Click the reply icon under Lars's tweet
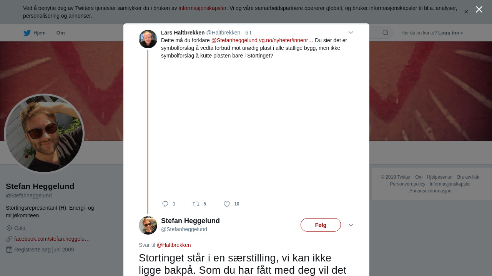Viewport: 492px width, 276px height. tap(165, 204)
